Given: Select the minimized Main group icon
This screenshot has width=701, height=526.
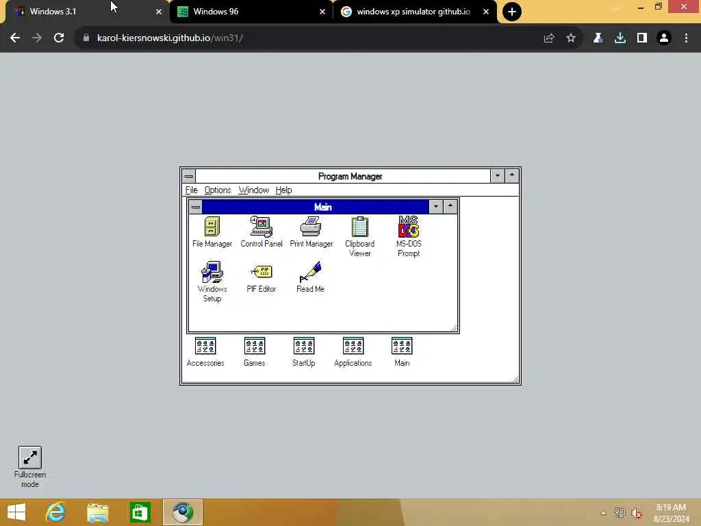Looking at the screenshot, I should coord(402,352).
